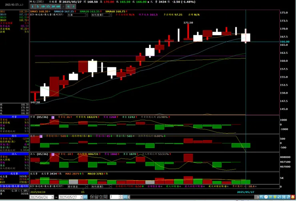Screen dimensions: 296x201
Task: Switch to the weekly (週) timeframe button
Action: coord(68,6)
